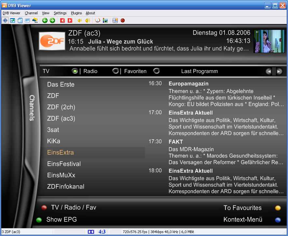The width and height of the screenshot is (288, 236).
Task: Click the live video preview thumbnail
Action: [x=269, y=42]
